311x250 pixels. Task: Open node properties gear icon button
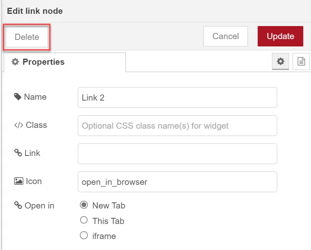coord(280,61)
